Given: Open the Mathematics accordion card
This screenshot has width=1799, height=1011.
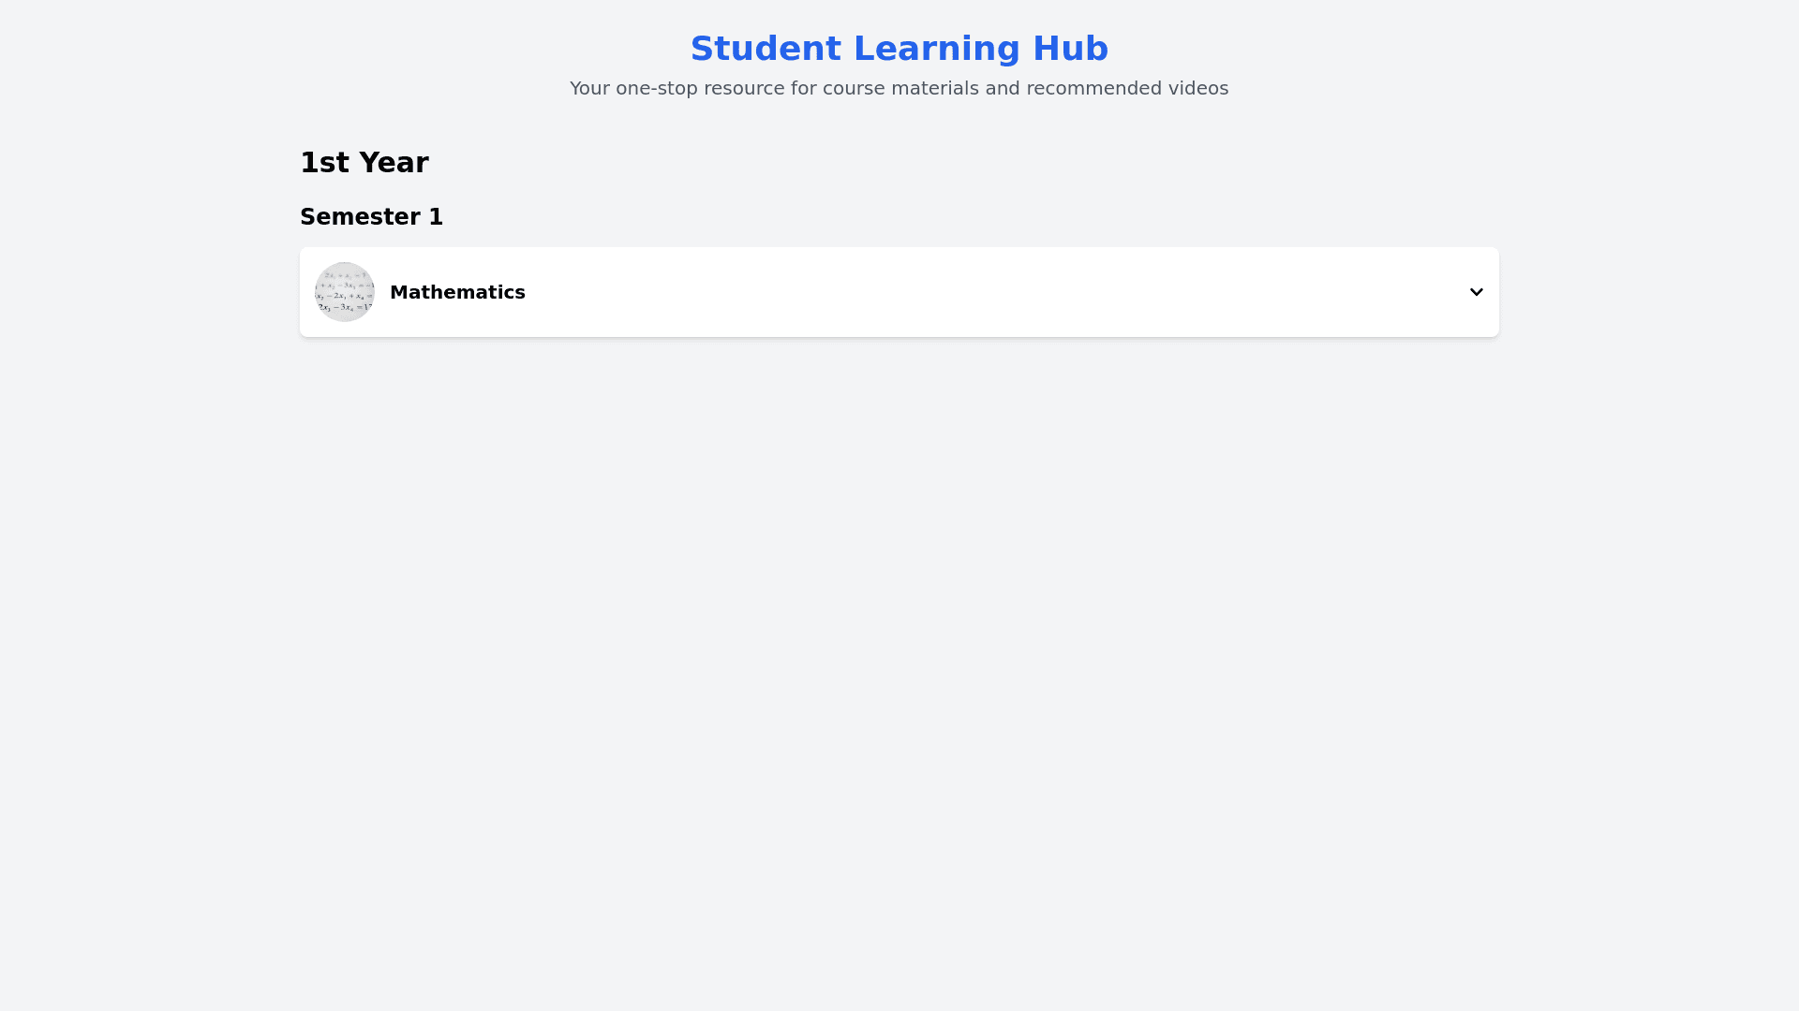Looking at the screenshot, I should point(899,292).
